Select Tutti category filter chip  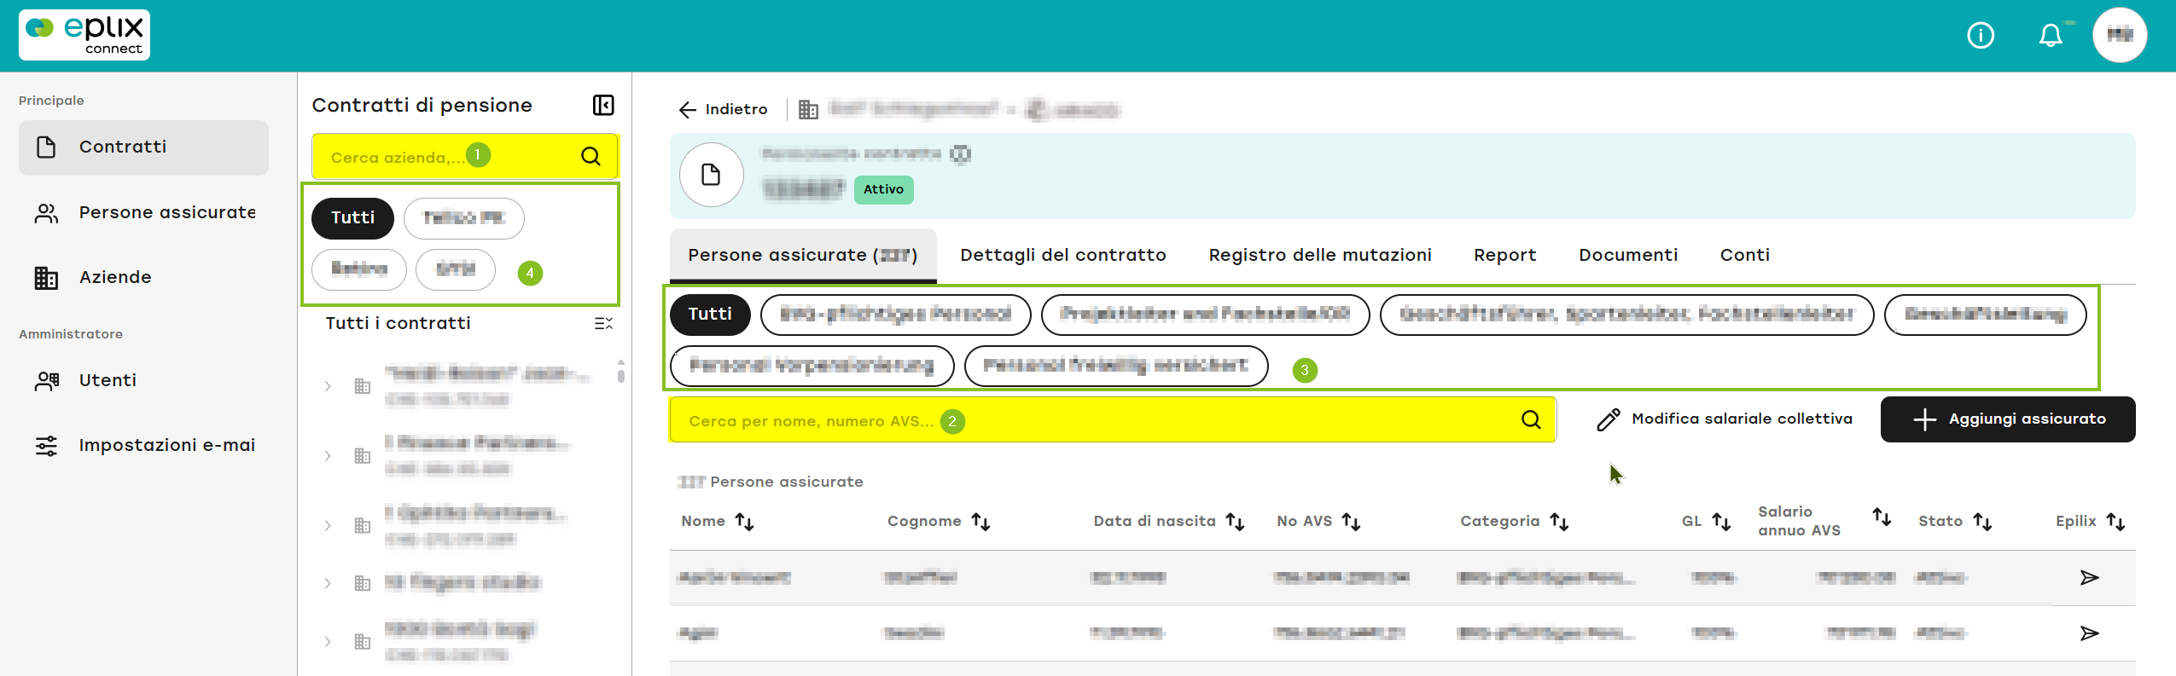710,315
